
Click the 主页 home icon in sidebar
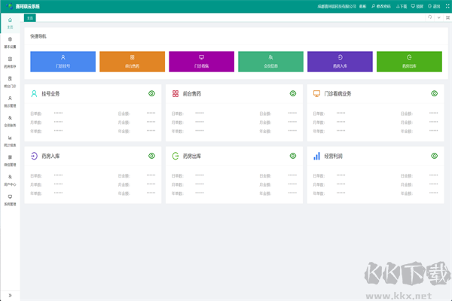(x=10, y=20)
